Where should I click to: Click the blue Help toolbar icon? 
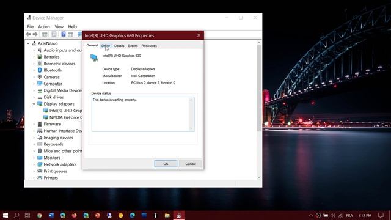(64, 34)
